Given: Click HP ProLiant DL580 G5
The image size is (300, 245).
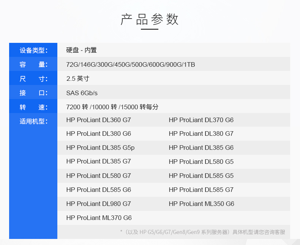Looking at the screenshot, I should tap(201, 162).
